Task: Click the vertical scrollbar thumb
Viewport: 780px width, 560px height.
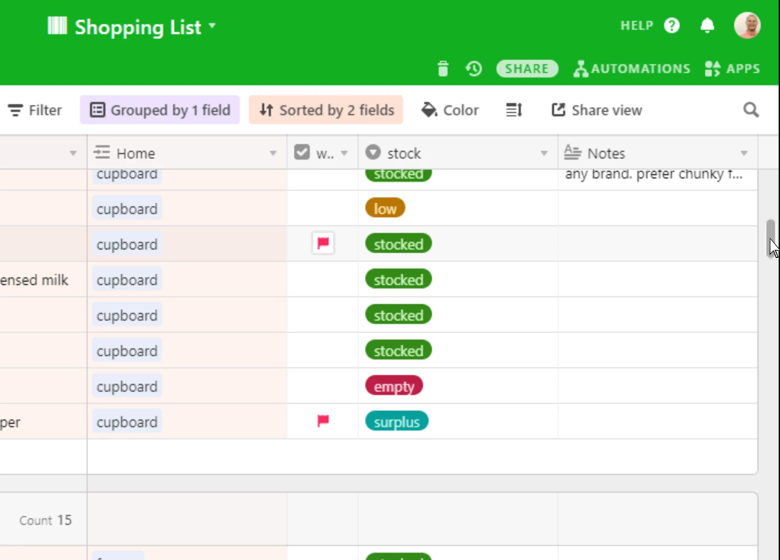Action: pyautogui.click(x=770, y=238)
